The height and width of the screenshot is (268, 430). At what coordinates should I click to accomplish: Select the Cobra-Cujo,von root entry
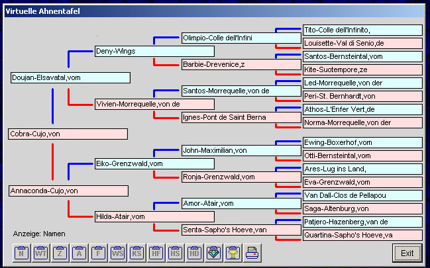[x=68, y=134]
